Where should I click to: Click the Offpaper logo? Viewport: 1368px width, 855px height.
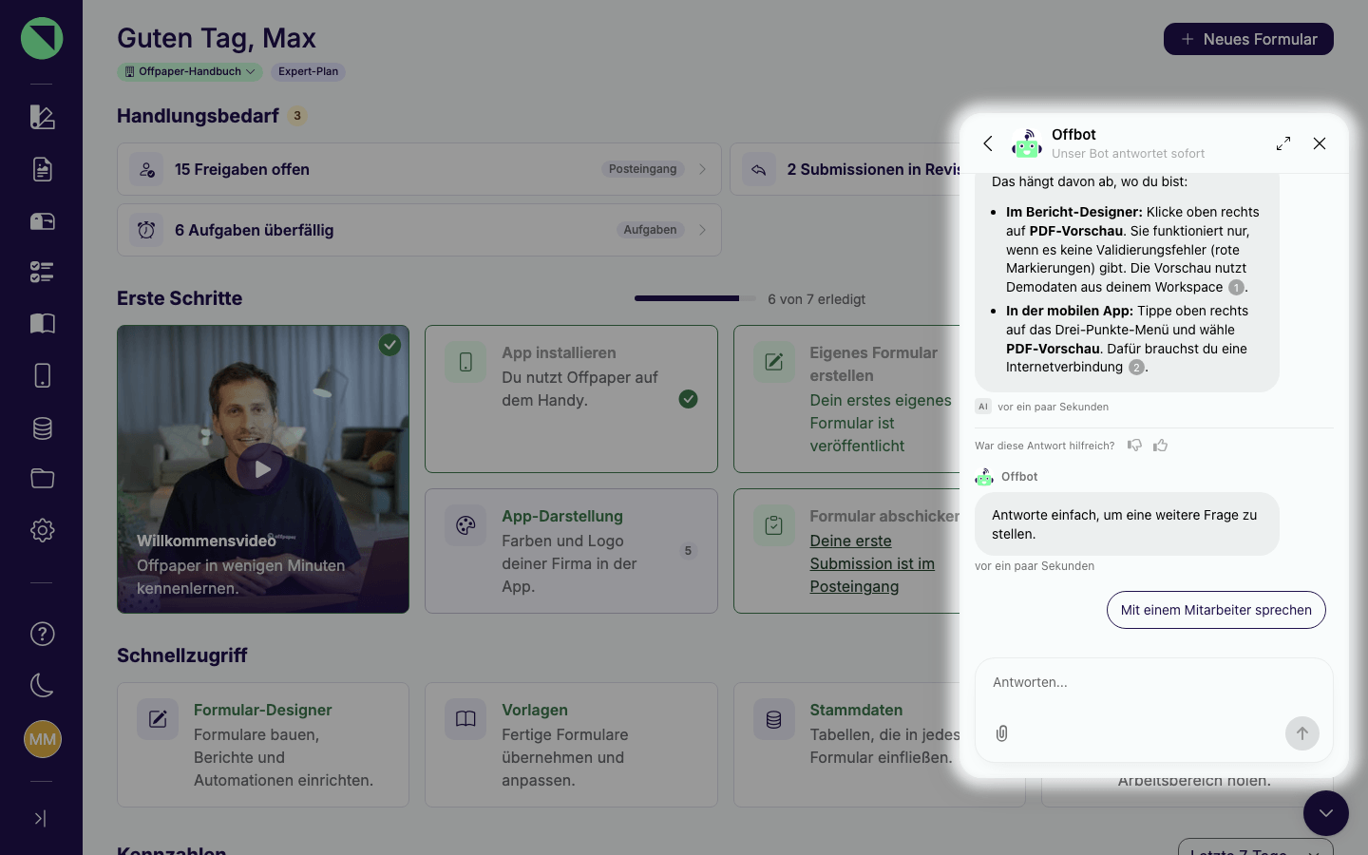pyautogui.click(x=42, y=38)
